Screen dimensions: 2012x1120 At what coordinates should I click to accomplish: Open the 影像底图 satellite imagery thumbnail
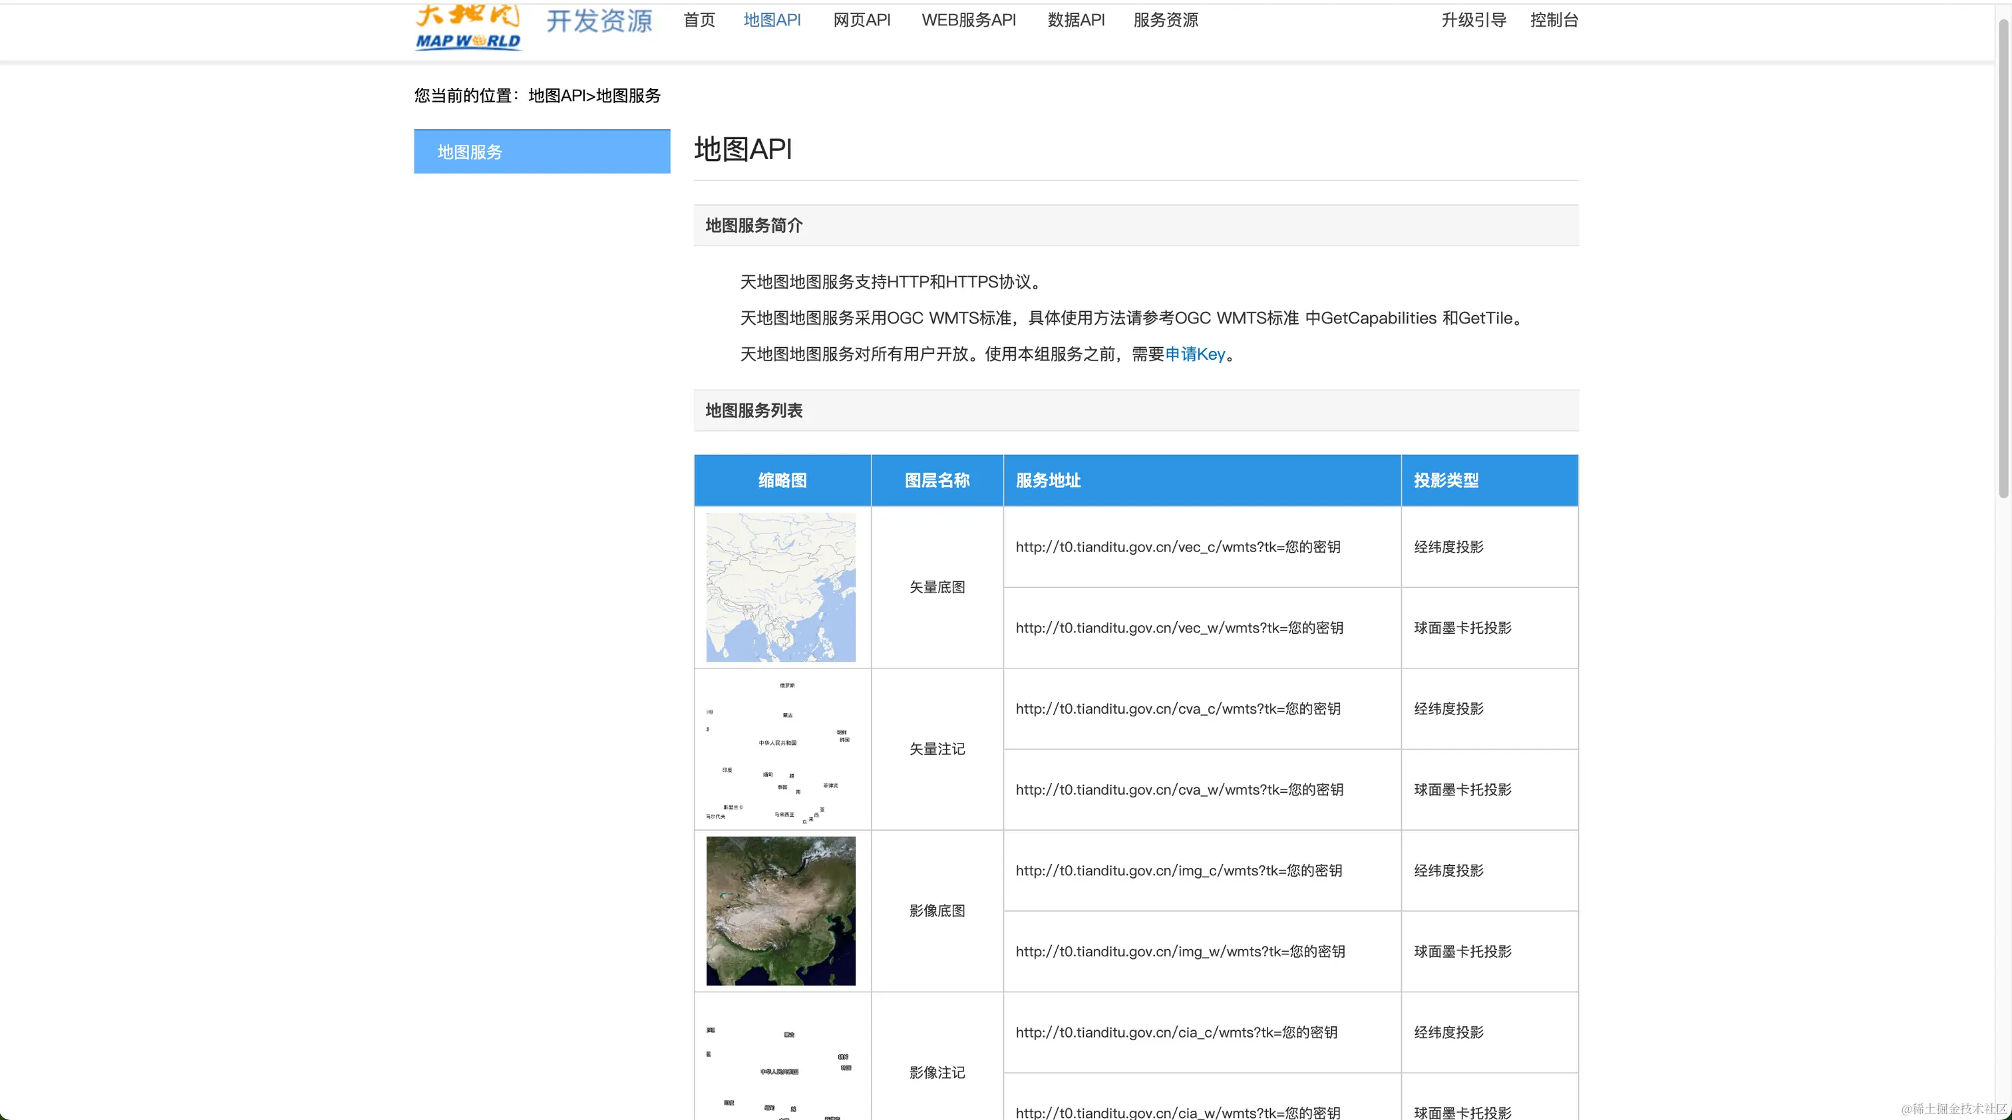(x=780, y=910)
